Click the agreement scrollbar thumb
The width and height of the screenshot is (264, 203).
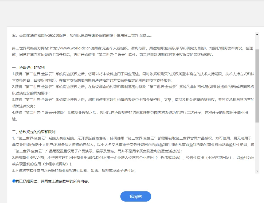[257, 86]
